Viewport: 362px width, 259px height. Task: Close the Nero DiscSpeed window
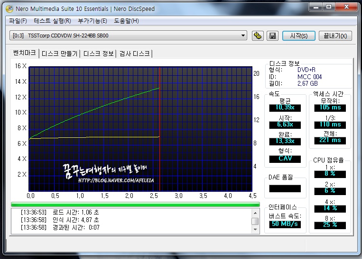click(346, 7)
